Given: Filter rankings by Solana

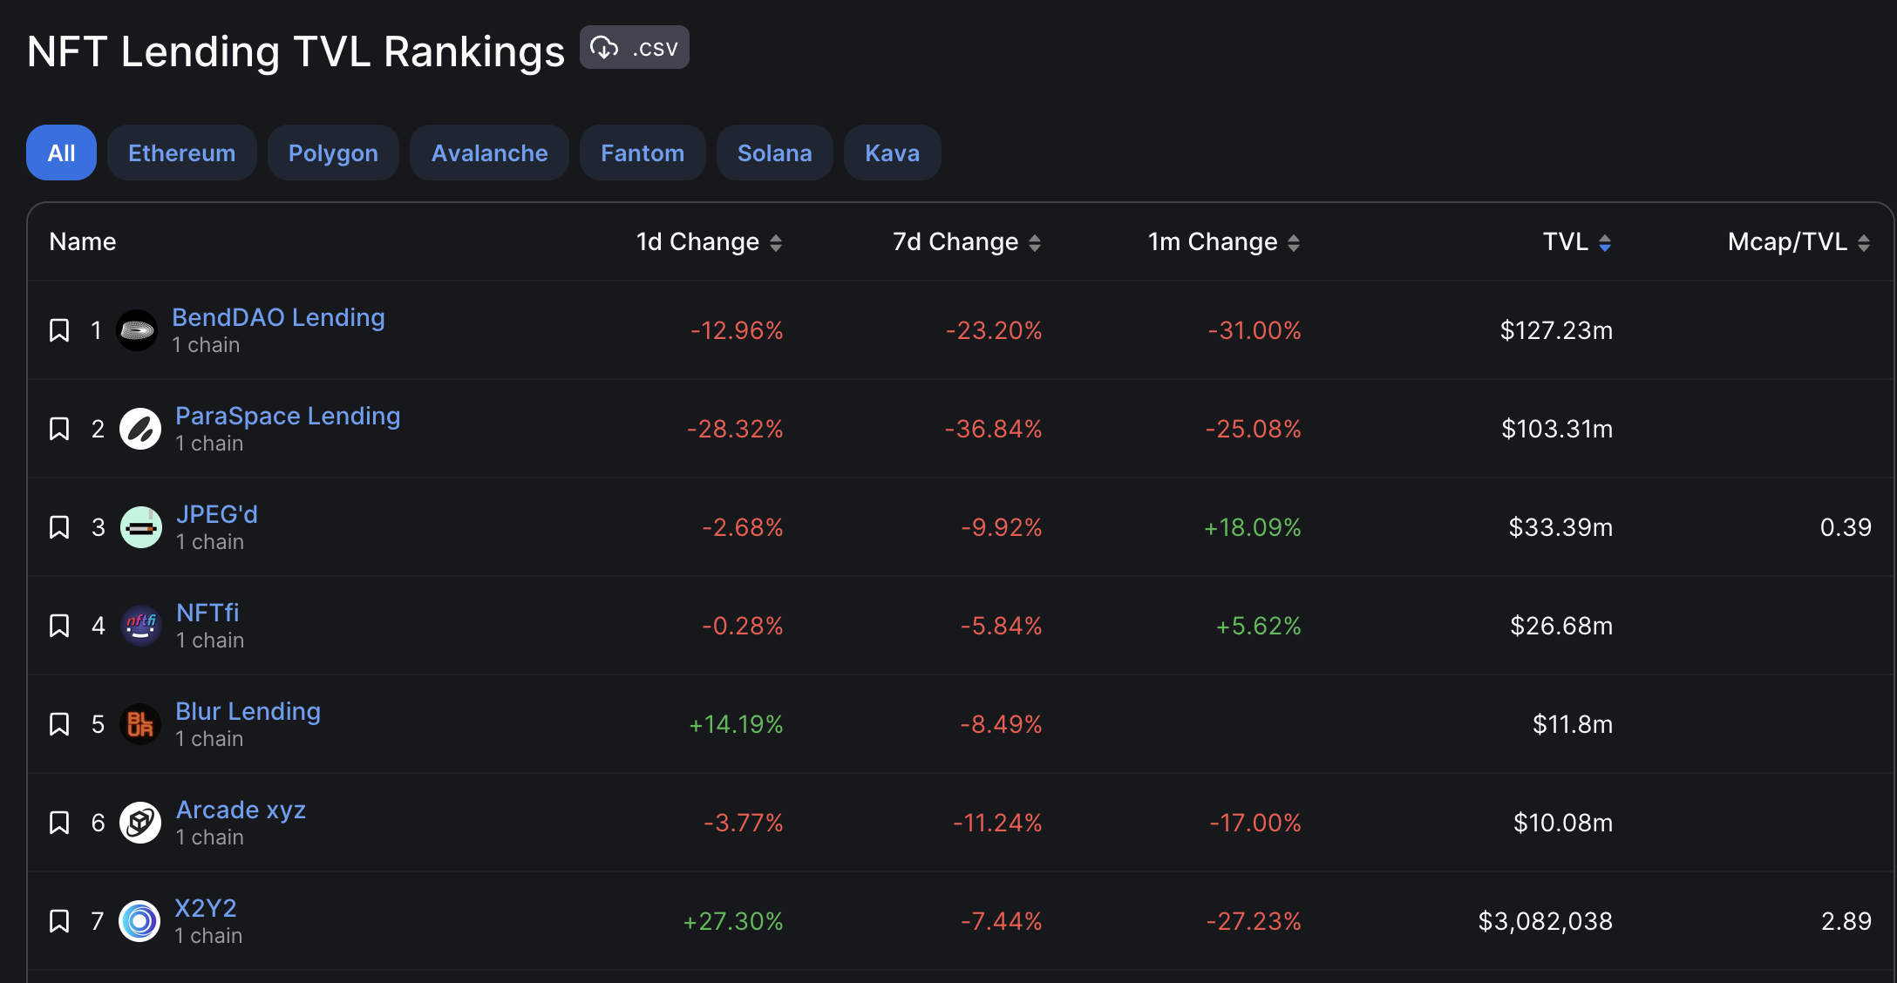Looking at the screenshot, I should point(774,153).
